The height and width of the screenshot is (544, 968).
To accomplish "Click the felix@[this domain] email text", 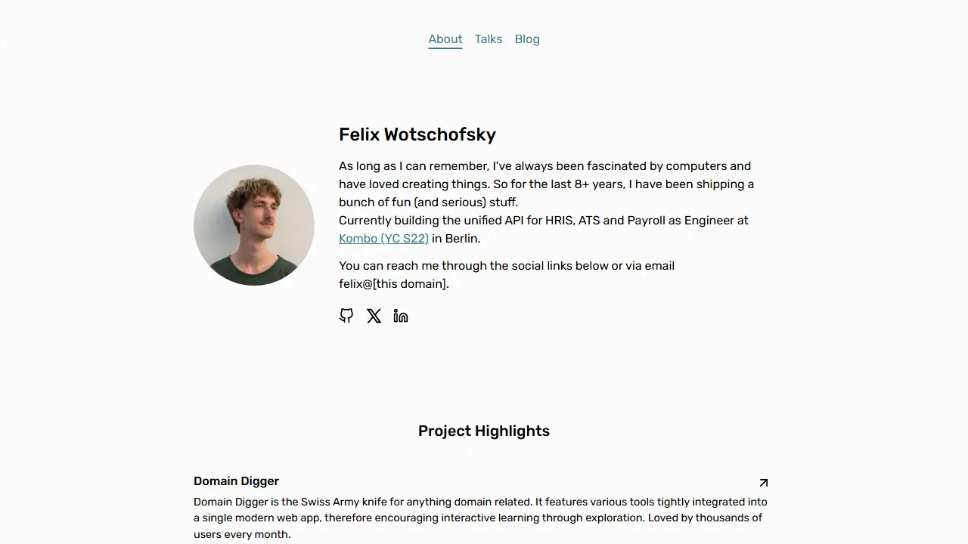I will pyautogui.click(x=393, y=284).
